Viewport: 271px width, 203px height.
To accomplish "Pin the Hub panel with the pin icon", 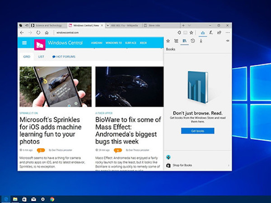I will click(x=228, y=41).
